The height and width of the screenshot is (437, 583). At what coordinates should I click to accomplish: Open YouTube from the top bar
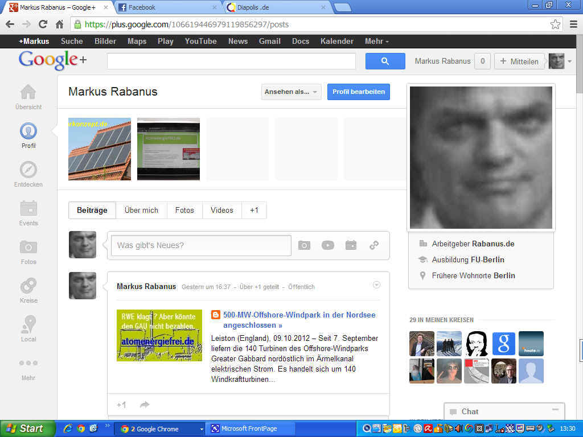pyautogui.click(x=201, y=41)
